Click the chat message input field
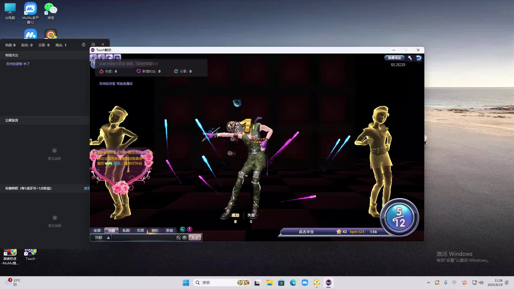The image size is (514, 289). pos(143,238)
